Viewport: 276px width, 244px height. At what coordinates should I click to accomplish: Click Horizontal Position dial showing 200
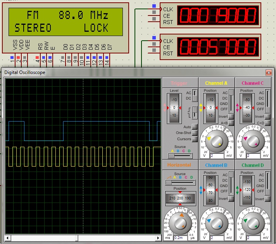pos(180,198)
